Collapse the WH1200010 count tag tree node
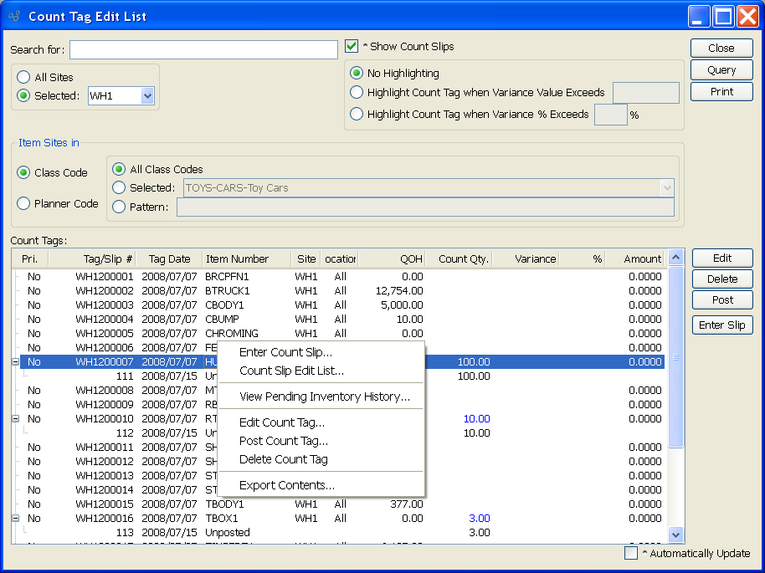 tap(16, 419)
